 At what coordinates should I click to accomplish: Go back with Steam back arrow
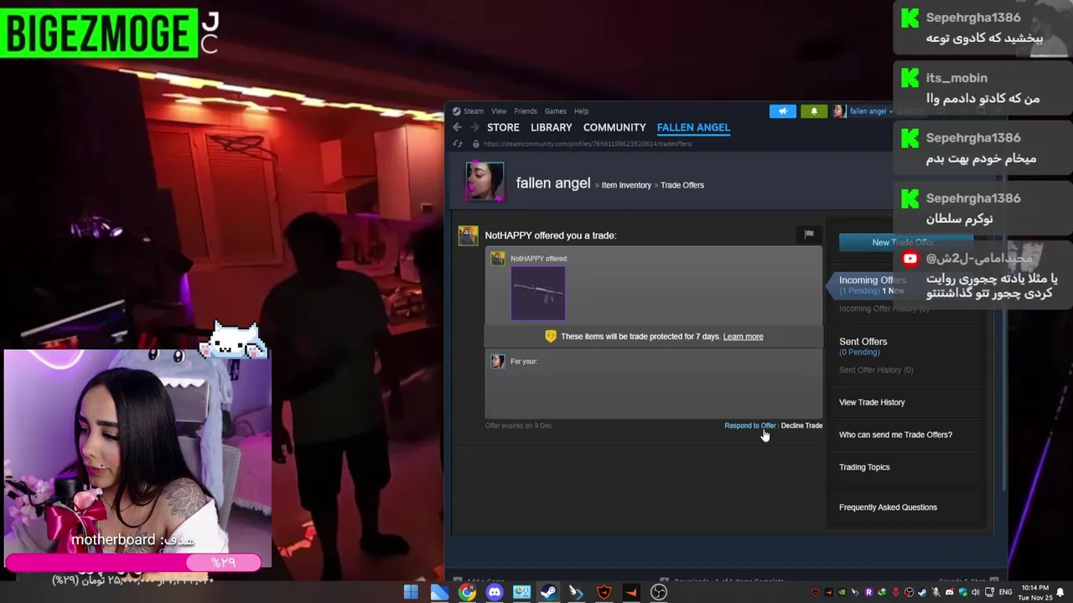click(x=457, y=127)
